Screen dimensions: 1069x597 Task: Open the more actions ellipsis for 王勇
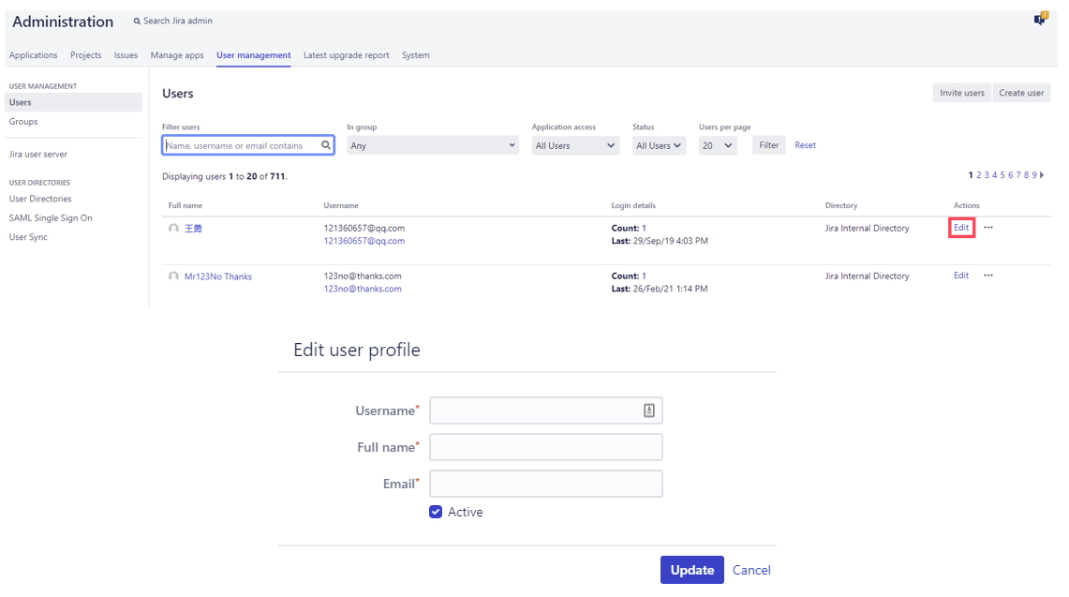pos(988,228)
